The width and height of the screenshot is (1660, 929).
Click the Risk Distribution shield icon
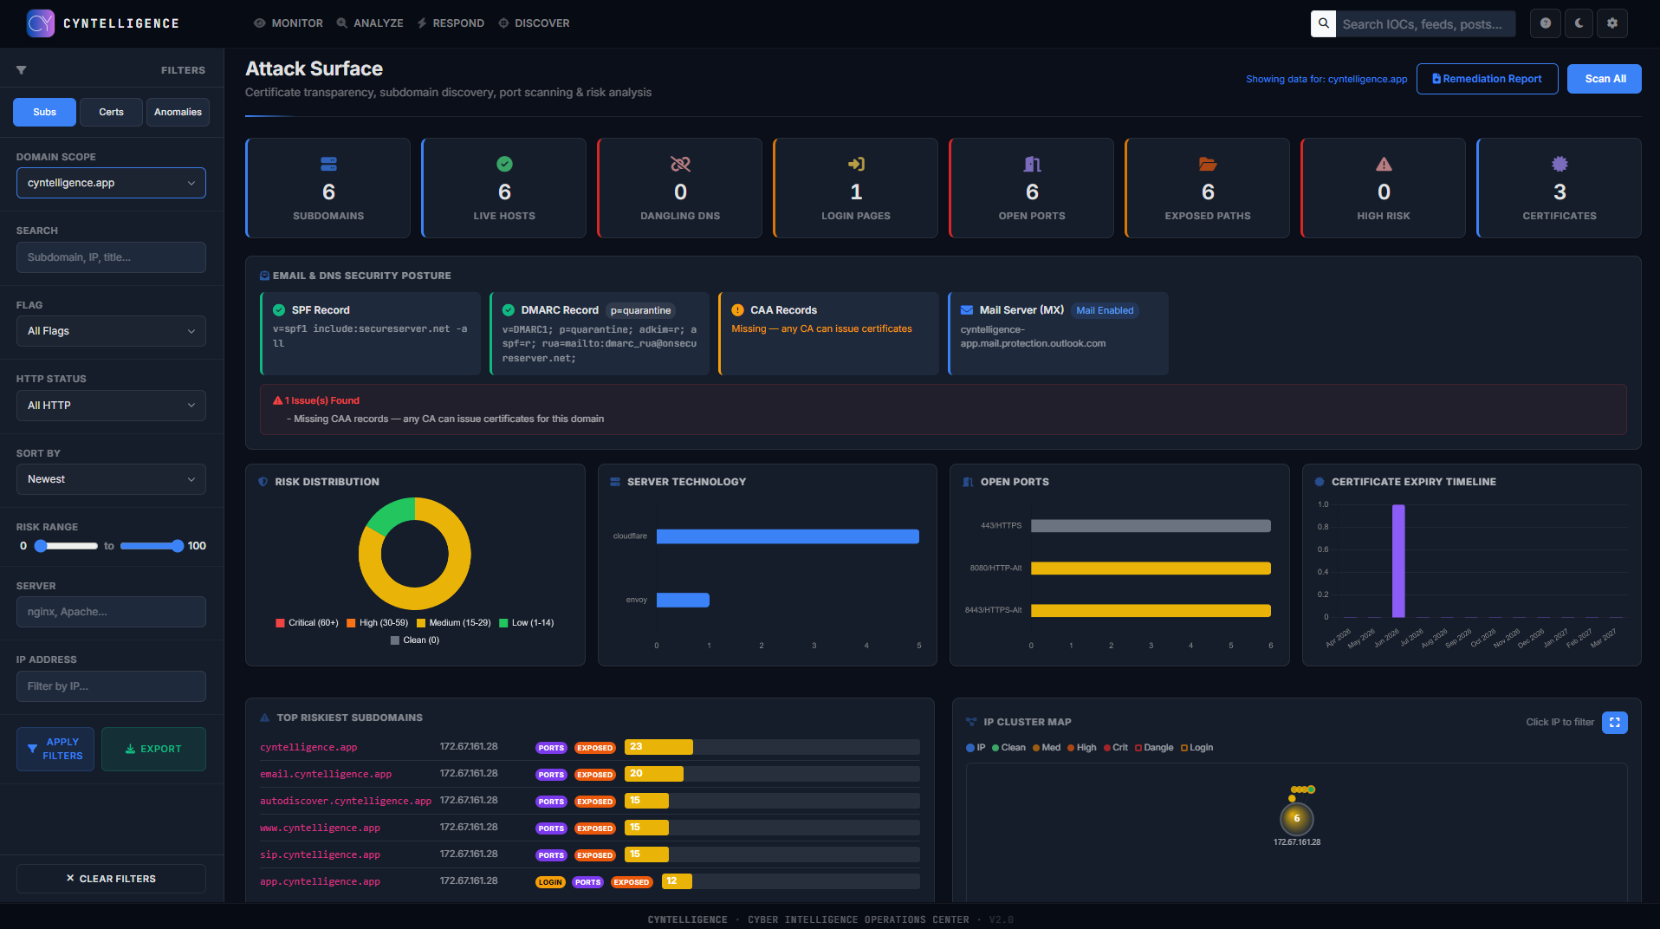[263, 482]
